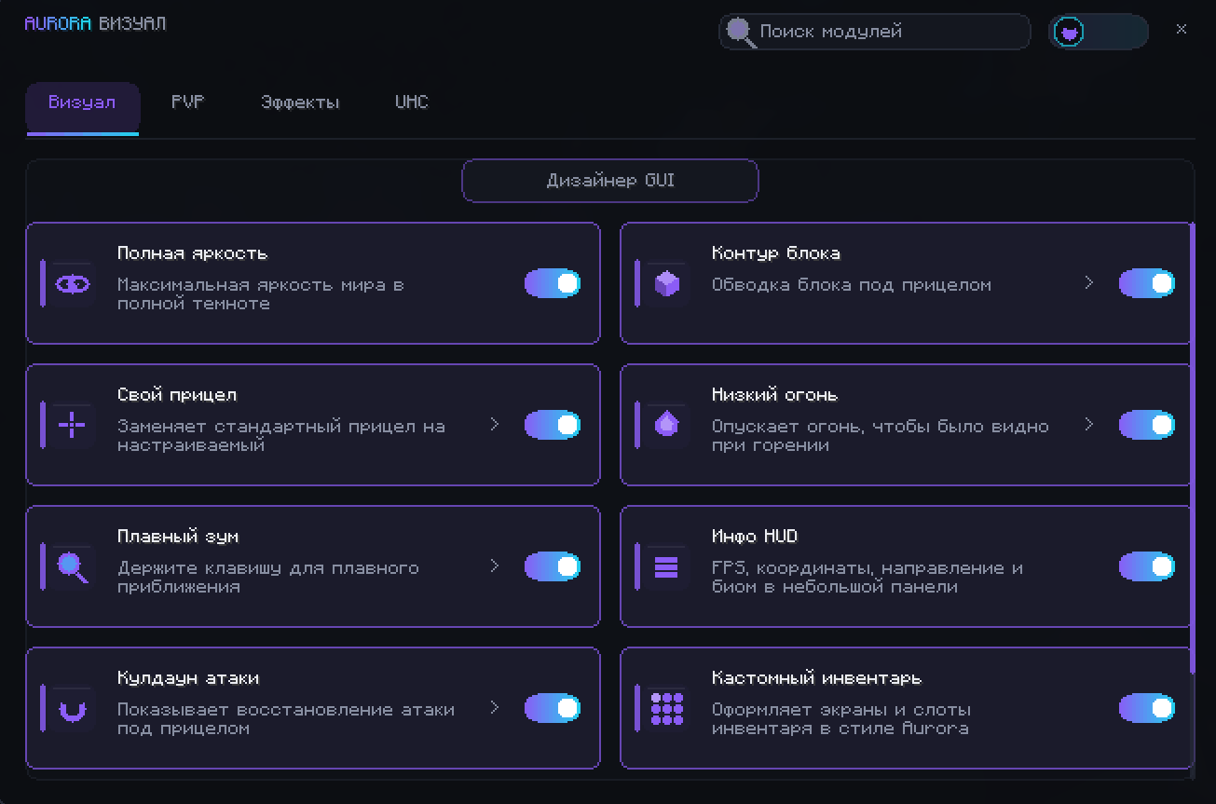Open Кулдаун атаки options chevron
The height and width of the screenshot is (804, 1216).
(x=495, y=707)
